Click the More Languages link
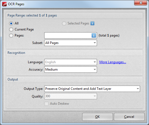This screenshot has width=149, height=125. (113, 62)
